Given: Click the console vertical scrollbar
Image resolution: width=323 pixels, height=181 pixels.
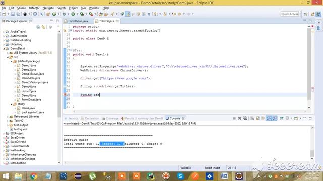Looking at the screenshot, I should (312, 153).
